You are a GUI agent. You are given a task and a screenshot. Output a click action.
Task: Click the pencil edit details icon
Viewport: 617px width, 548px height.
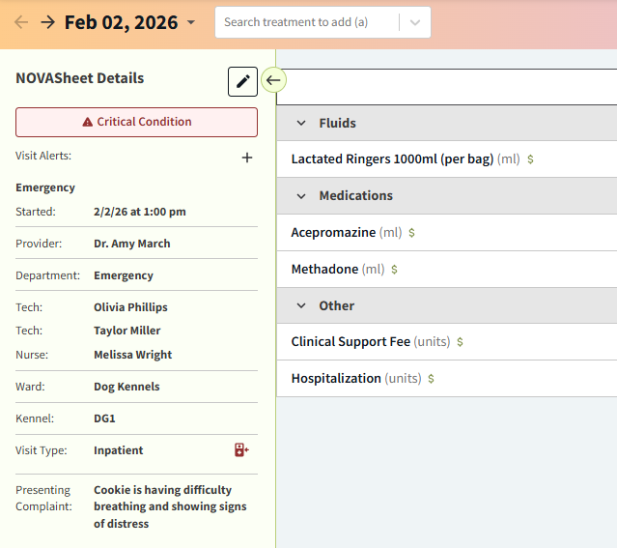click(242, 81)
